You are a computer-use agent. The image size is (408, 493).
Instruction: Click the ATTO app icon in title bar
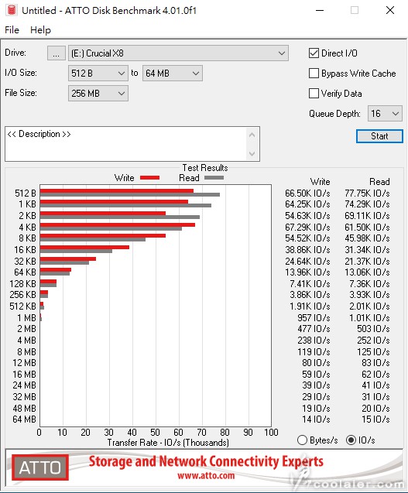12,10
